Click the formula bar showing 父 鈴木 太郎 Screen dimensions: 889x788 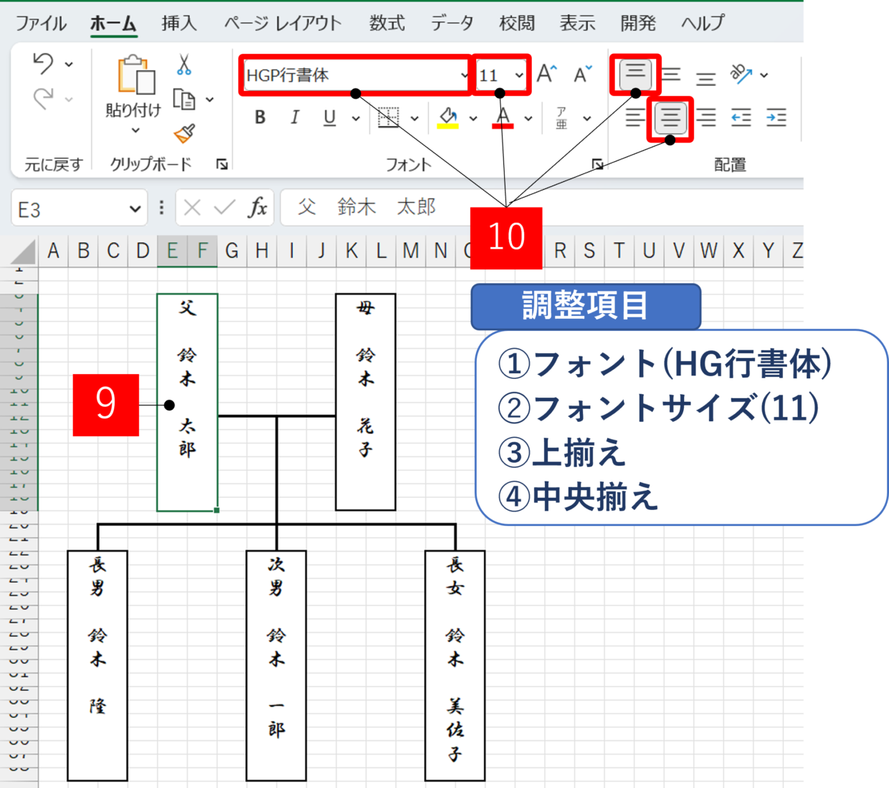tap(538, 208)
